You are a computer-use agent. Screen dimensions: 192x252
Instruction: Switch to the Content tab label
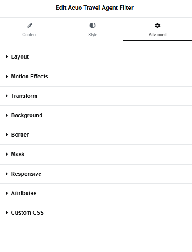pos(30,35)
